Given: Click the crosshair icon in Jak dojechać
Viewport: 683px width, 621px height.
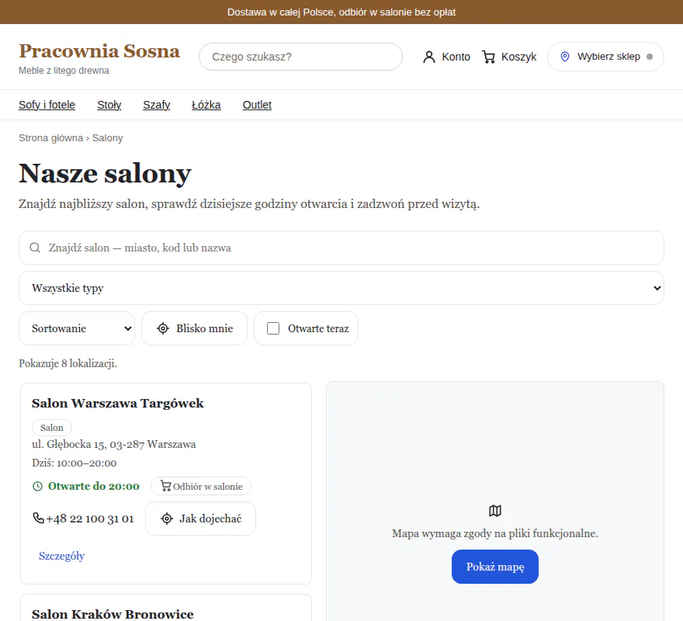Looking at the screenshot, I should pyautogui.click(x=167, y=519).
